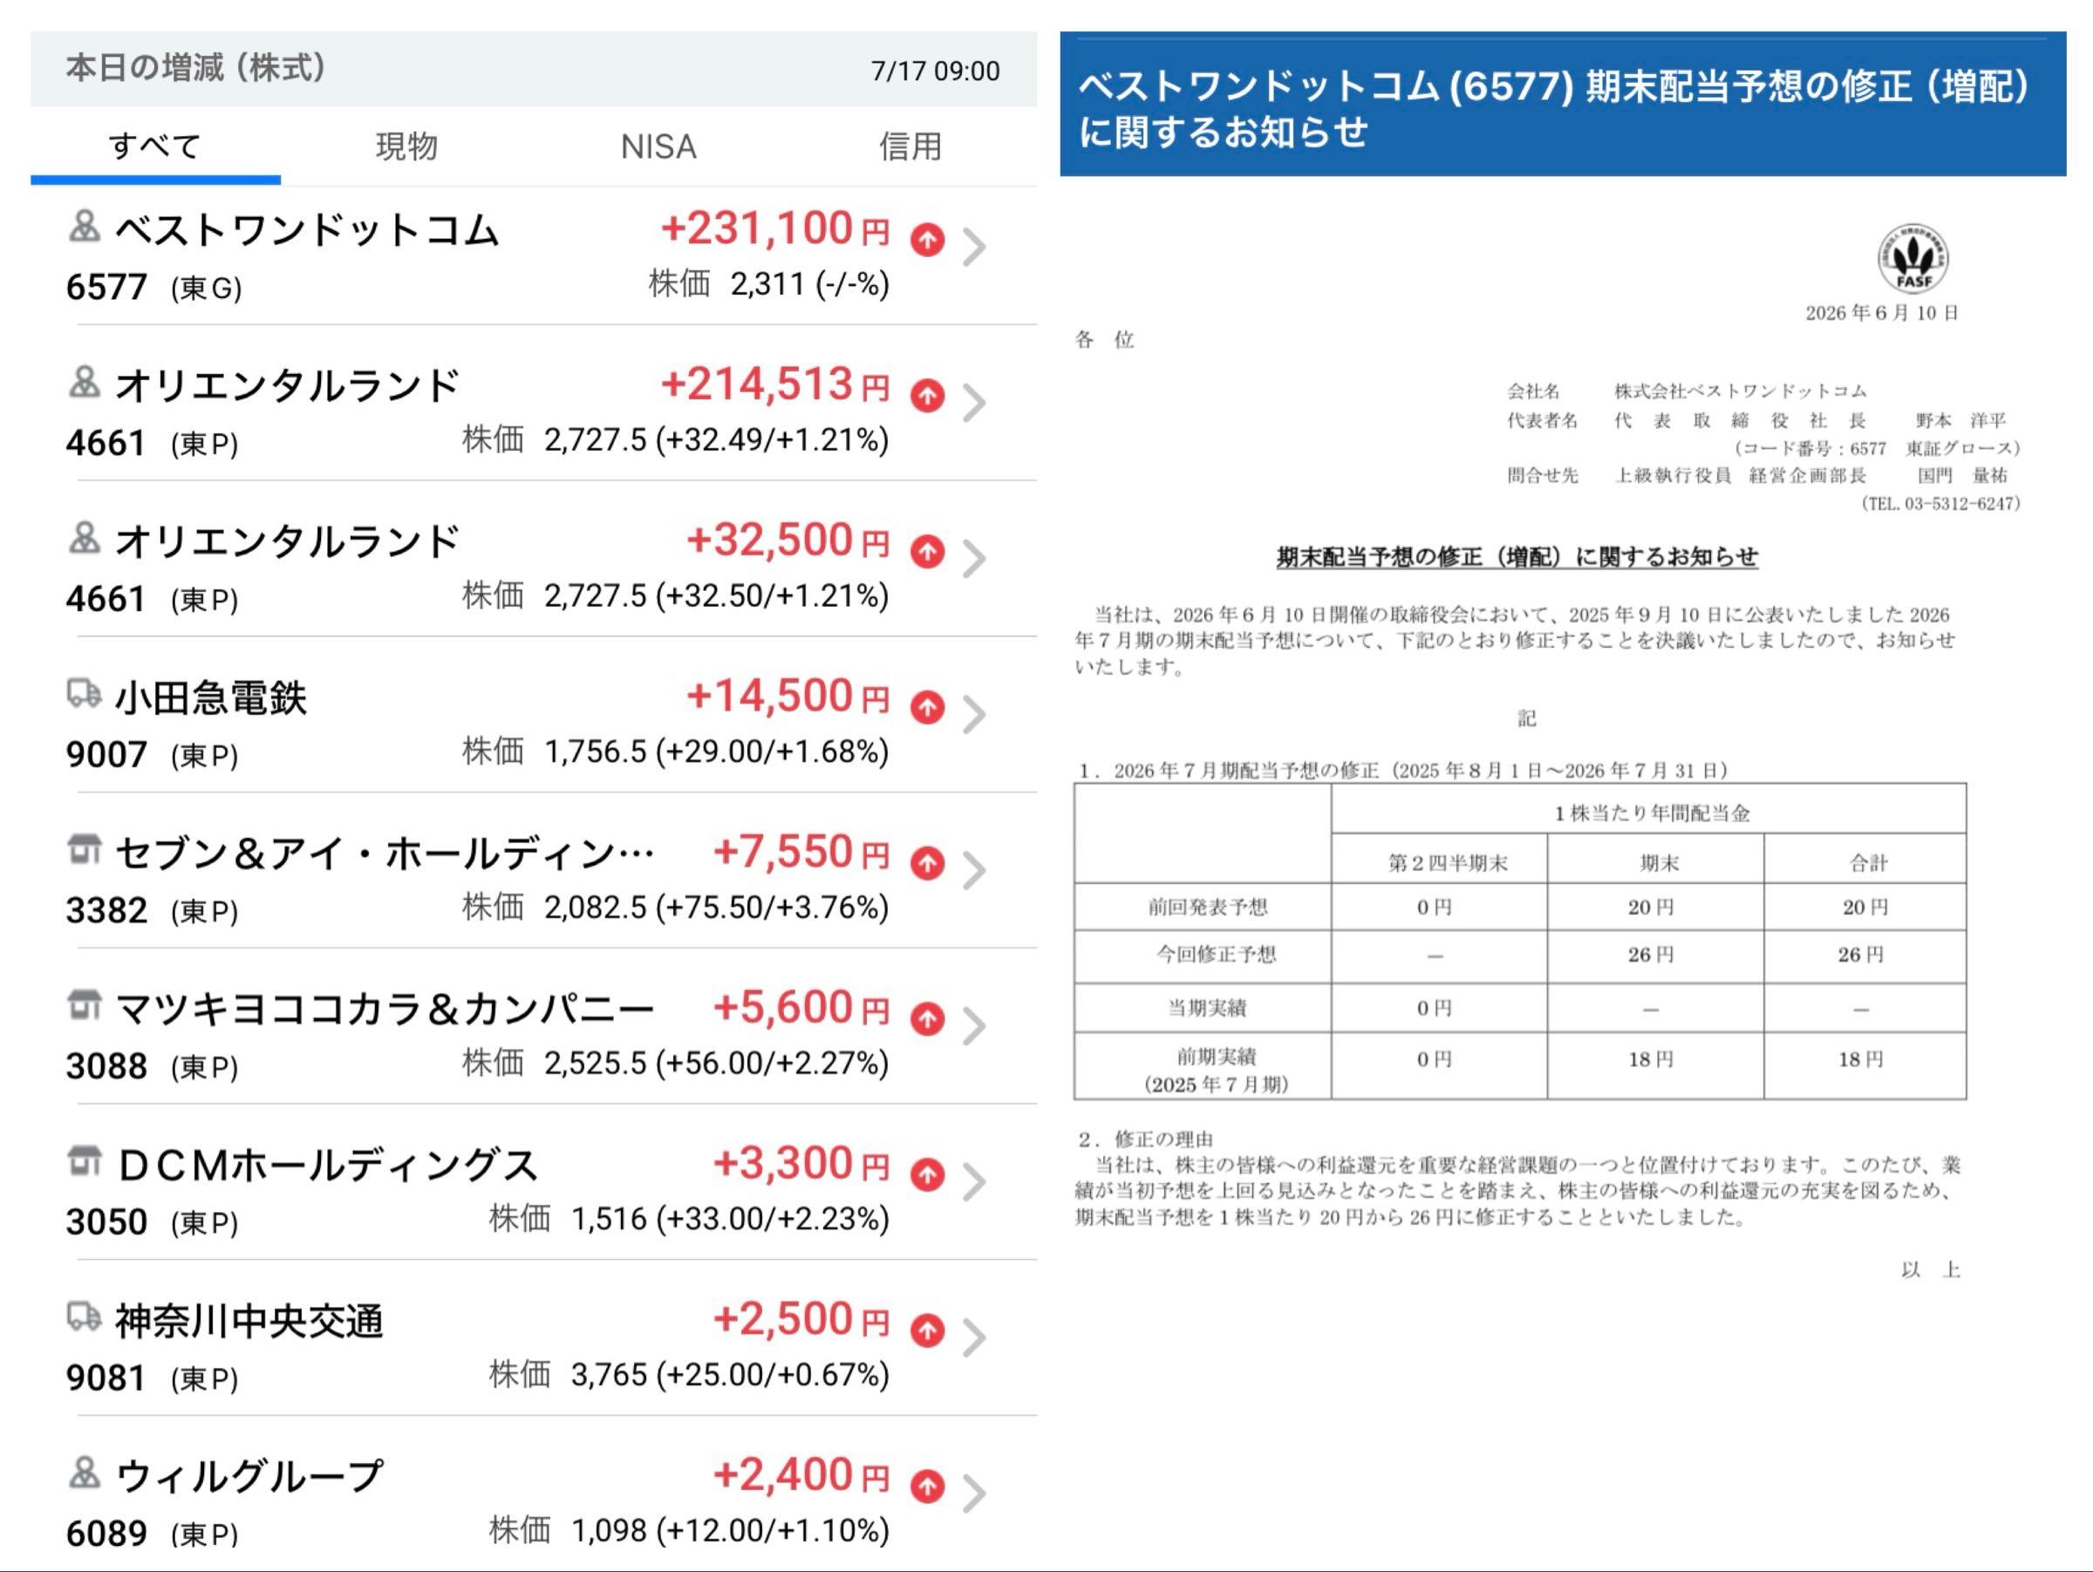Open the NISA tab
This screenshot has width=2093, height=1572.
pos(658,146)
